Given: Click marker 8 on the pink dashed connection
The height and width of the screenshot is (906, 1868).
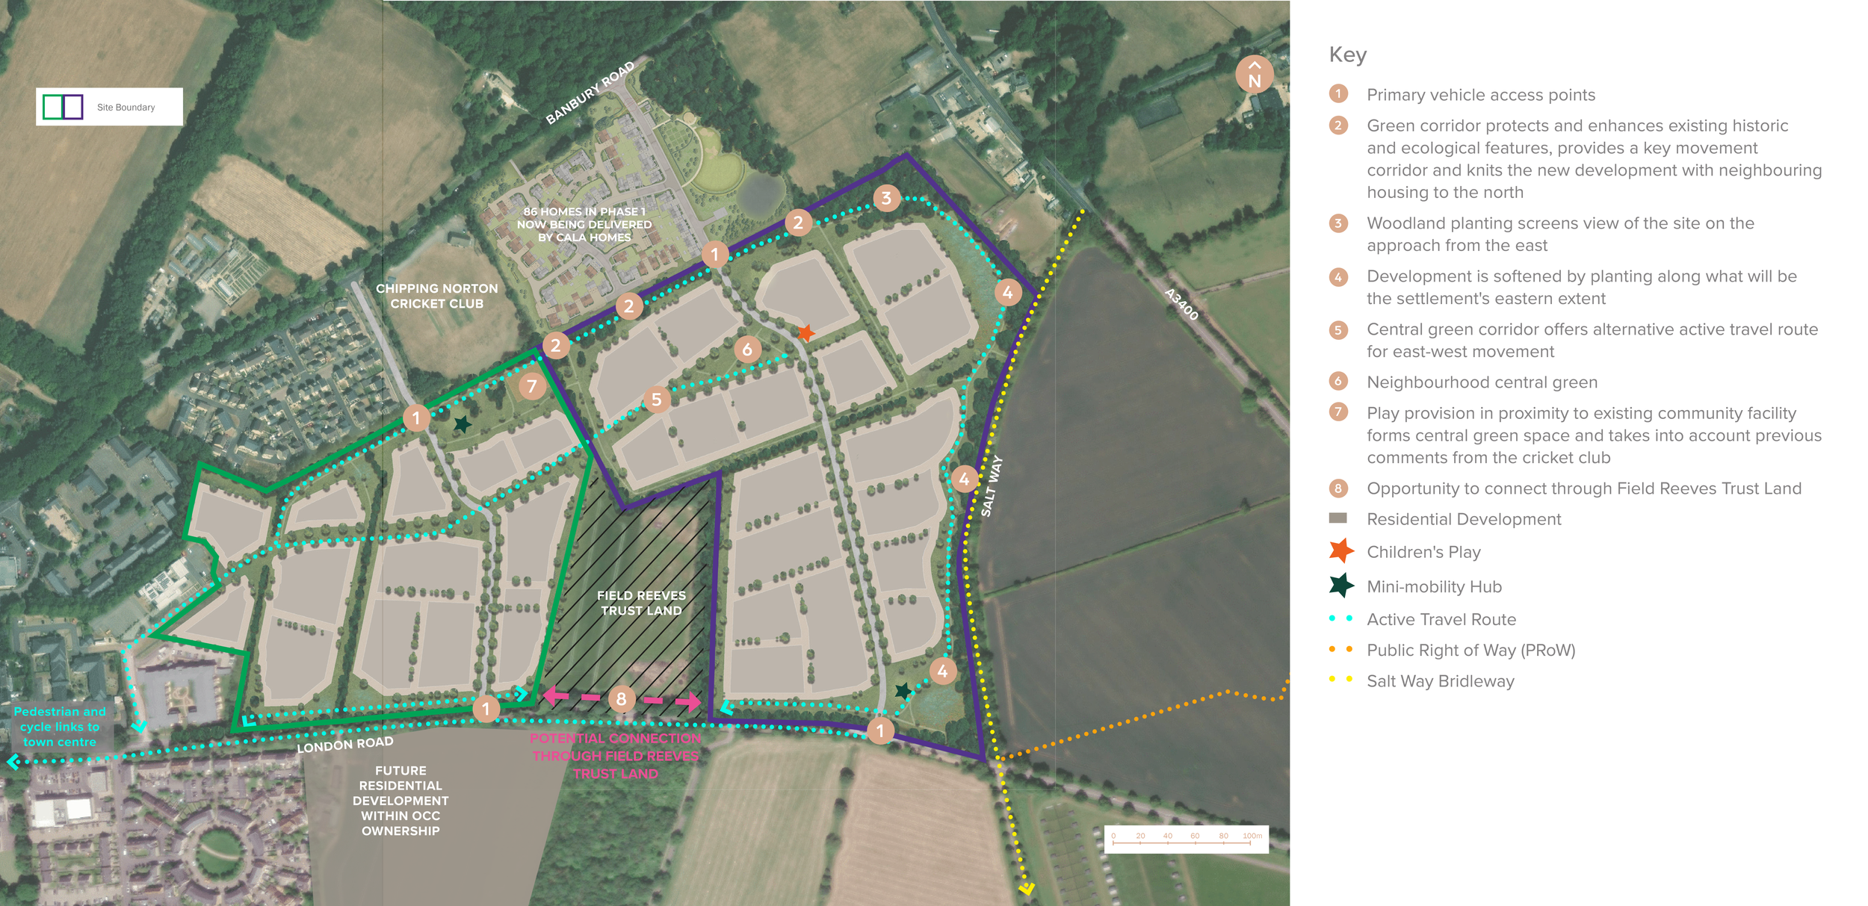Looking at the screenshot, I should tap(621, 699).
